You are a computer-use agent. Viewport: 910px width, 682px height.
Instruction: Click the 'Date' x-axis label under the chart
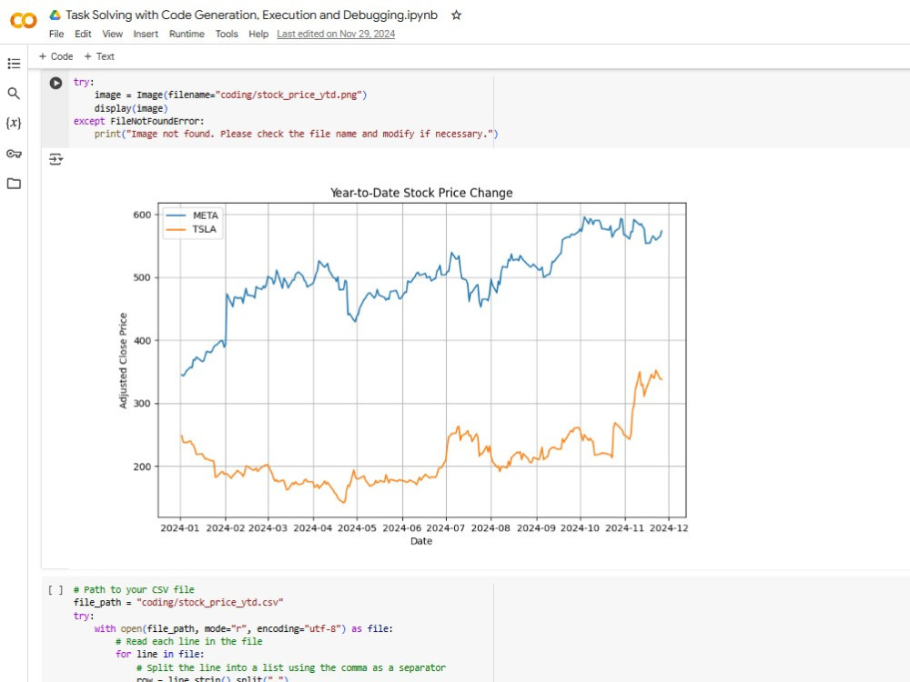tap(421, 541)
